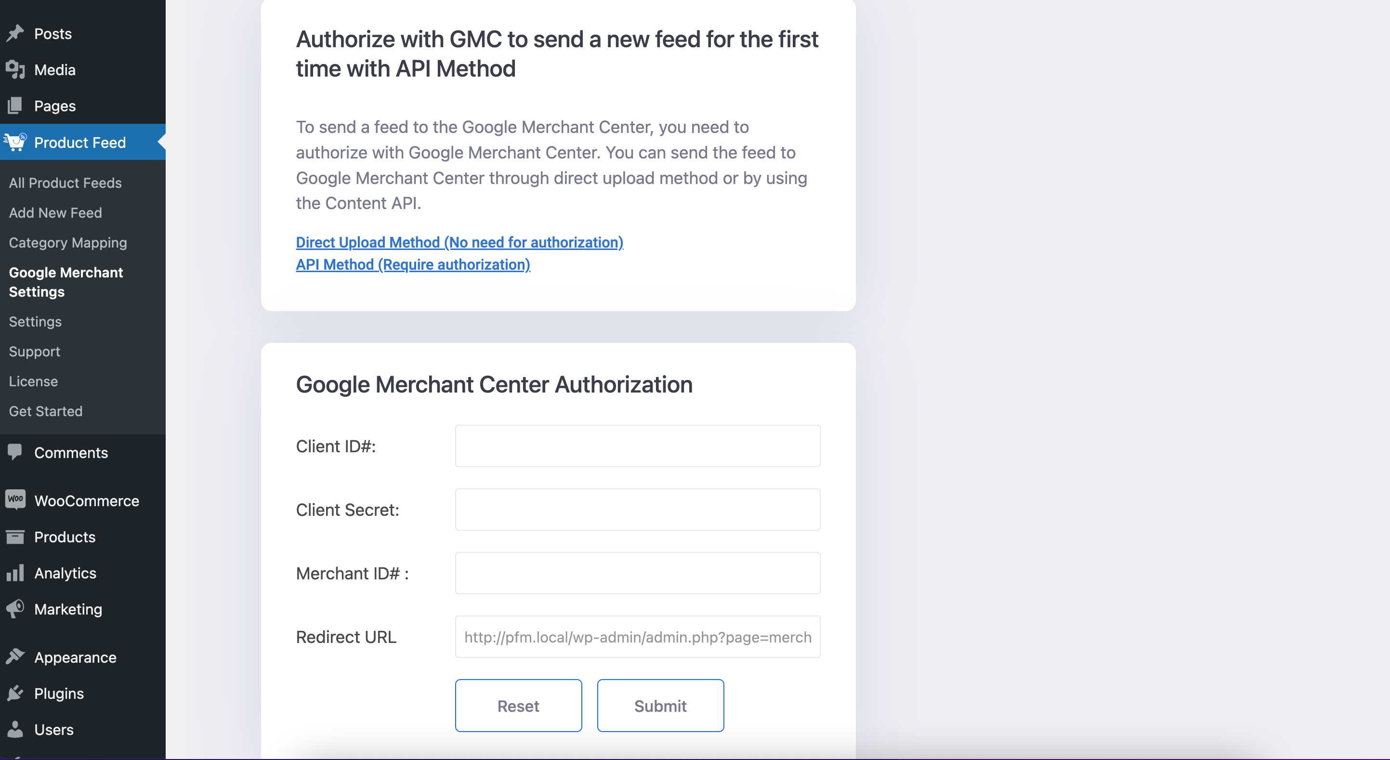
Task: Follow the Direct Upload Method link
Action: point(460,242)
